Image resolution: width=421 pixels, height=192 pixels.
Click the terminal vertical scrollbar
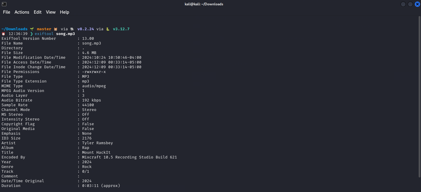pyautogui.click(x=419, y=97)
